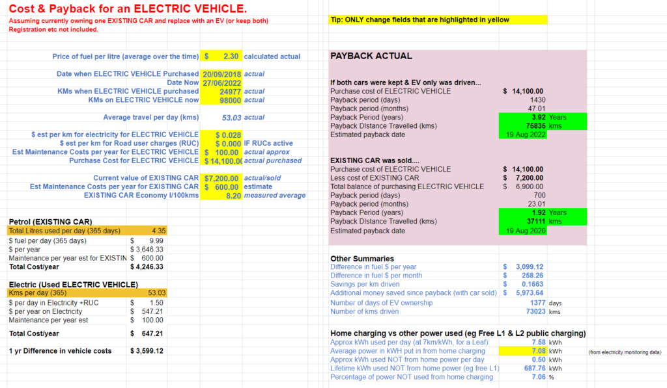The image size is (667, 388).
Task: Click the 47.01 payback months value
Action: (x=537, y=109)
